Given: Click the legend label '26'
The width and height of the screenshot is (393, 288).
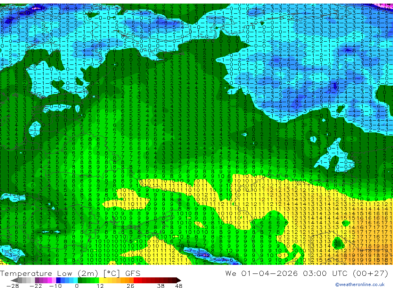Looking at the screenshot, I should pyautogui.click(x=130, y=286).
